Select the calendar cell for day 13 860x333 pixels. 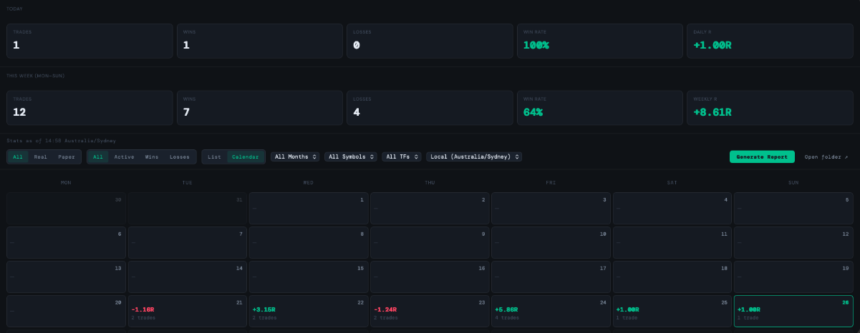(67, 277)
